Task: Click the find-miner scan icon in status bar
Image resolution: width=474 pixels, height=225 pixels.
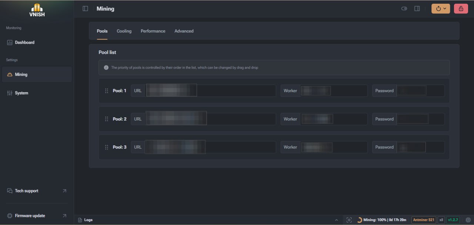Action: pyautogui.click(x=349, y=220)
